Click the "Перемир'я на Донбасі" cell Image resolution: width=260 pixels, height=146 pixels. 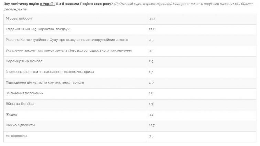click(25, 61)
